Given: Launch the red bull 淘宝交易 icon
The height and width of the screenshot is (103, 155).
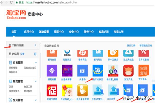Looking at the screenshot, I should 128,71.
